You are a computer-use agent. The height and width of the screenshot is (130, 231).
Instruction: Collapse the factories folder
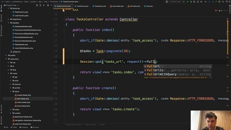point(8,8)
